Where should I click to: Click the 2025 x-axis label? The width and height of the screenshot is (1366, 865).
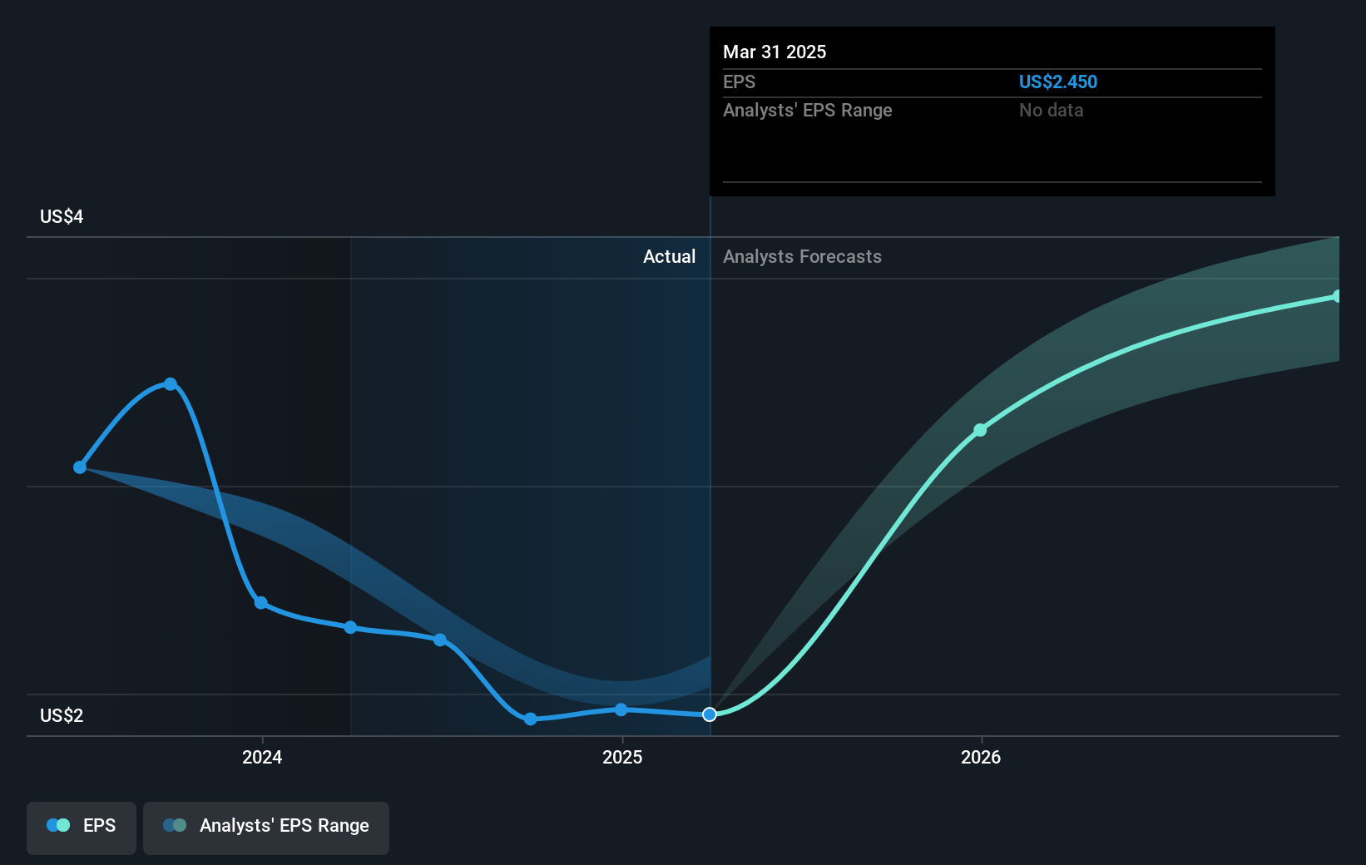point(622,757)
